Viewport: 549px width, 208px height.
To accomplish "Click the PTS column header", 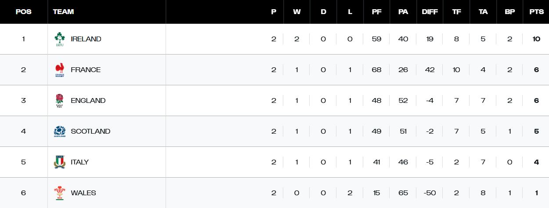I will pos(536,12).
